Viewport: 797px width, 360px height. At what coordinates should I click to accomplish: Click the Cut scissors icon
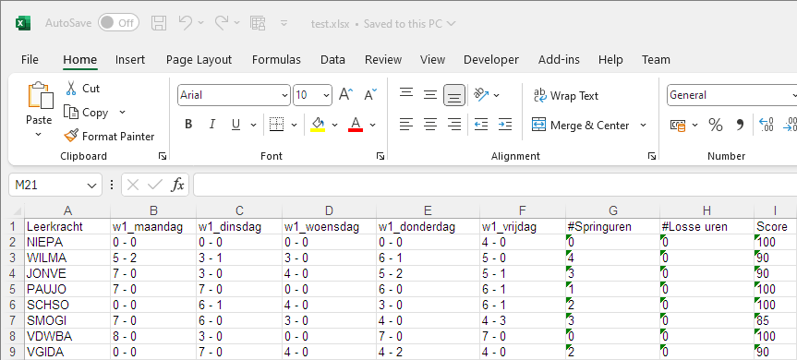pos(71,88)
